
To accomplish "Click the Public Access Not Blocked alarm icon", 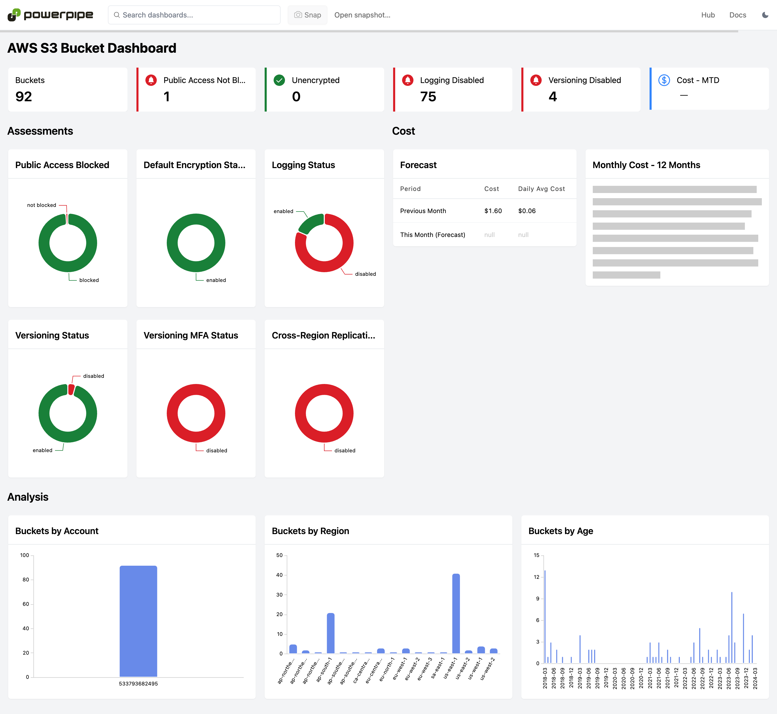I will [151, 80].
